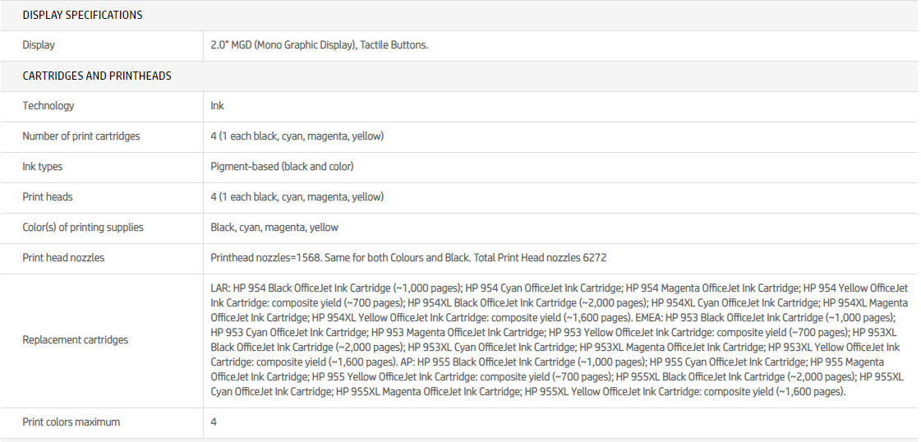Select the Replacement cartridges row label
The width and height of the screenshot is (921, 442).
pos(76,340)
